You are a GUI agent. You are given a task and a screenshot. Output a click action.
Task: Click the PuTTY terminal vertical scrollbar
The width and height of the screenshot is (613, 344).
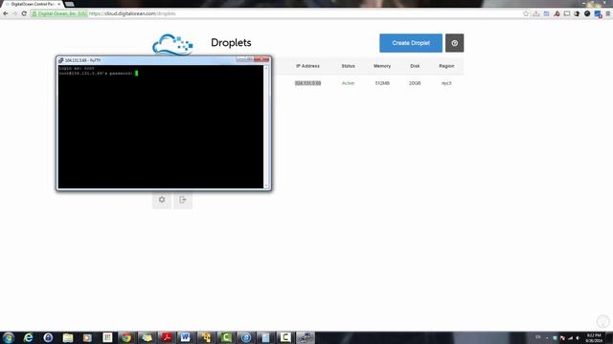click(x=266, y=127)
